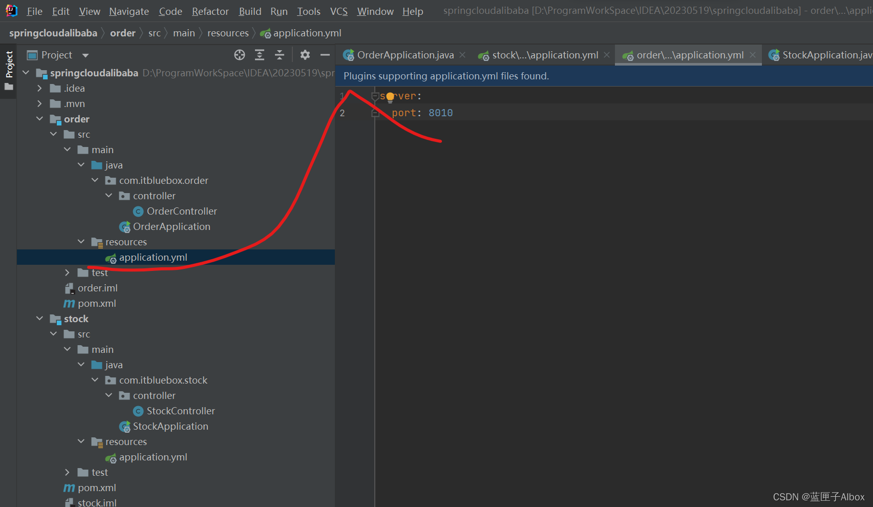This screenshot has width=873, height=507.
Task: Collapse com.itbluebox.order package
Action: (x=95, y=180)
